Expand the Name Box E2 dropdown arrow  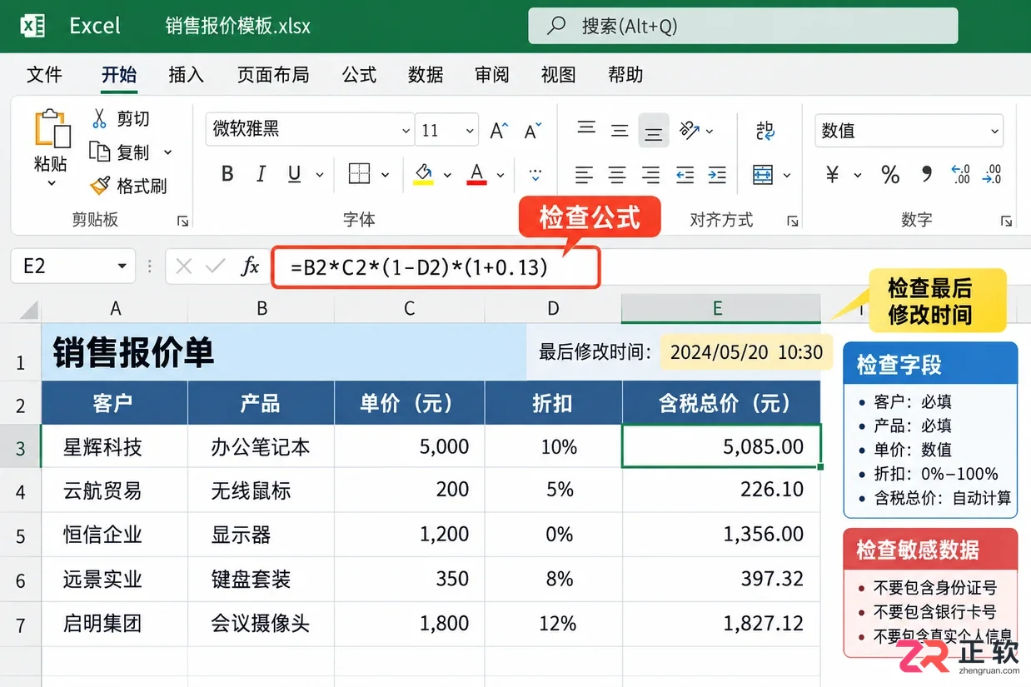pos(122,266)
